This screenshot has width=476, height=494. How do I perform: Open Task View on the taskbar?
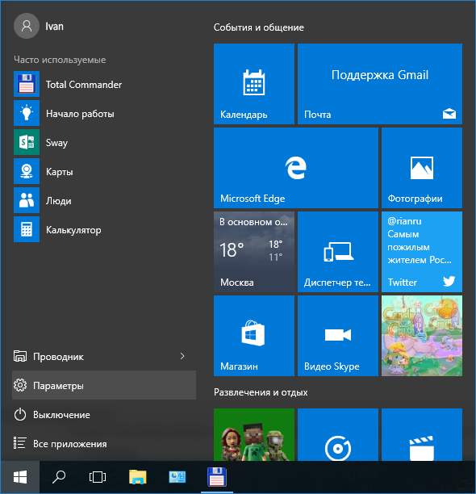(x=98, y=477)
